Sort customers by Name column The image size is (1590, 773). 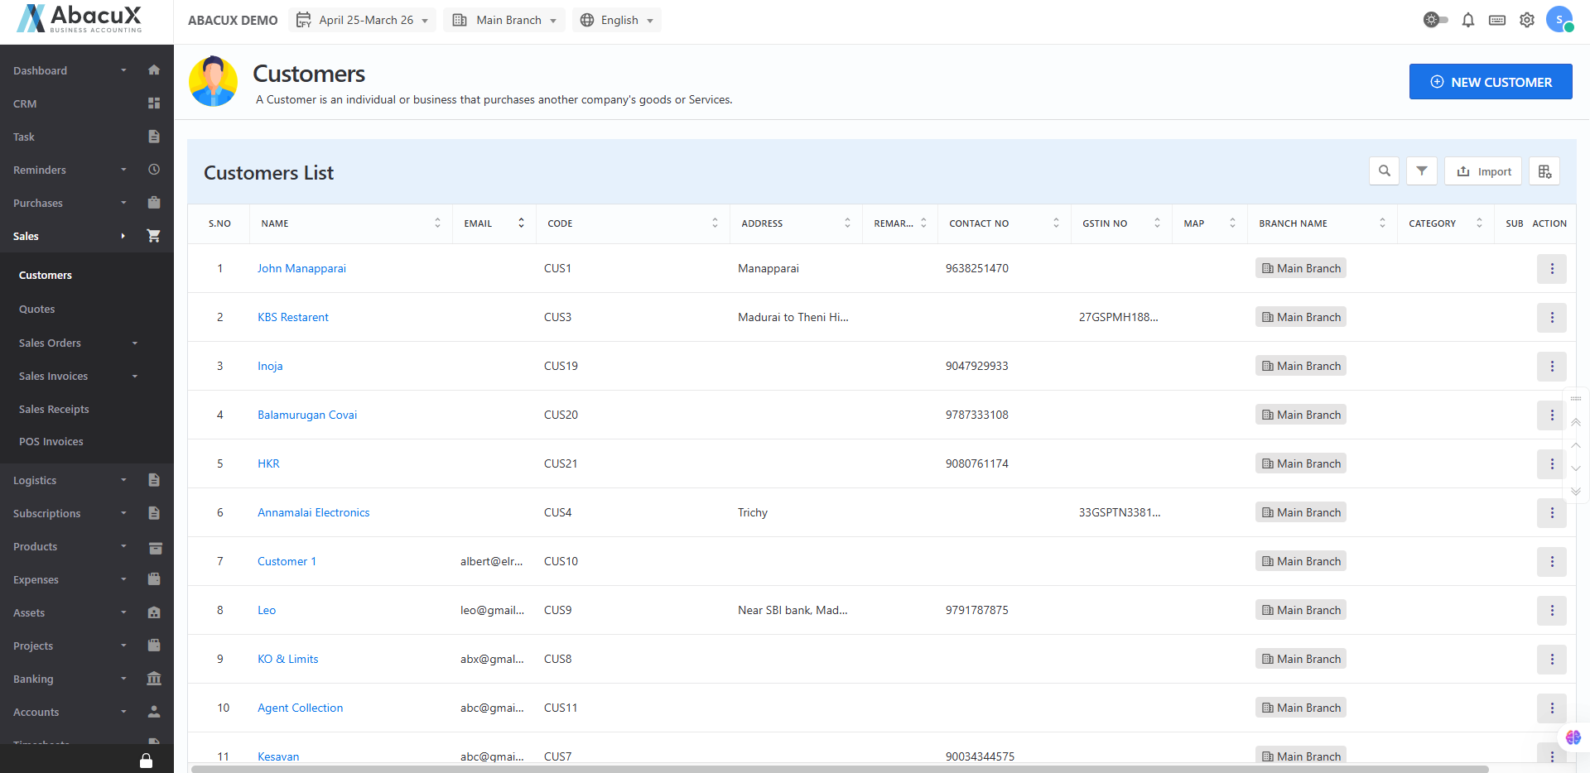coord(437,223)
